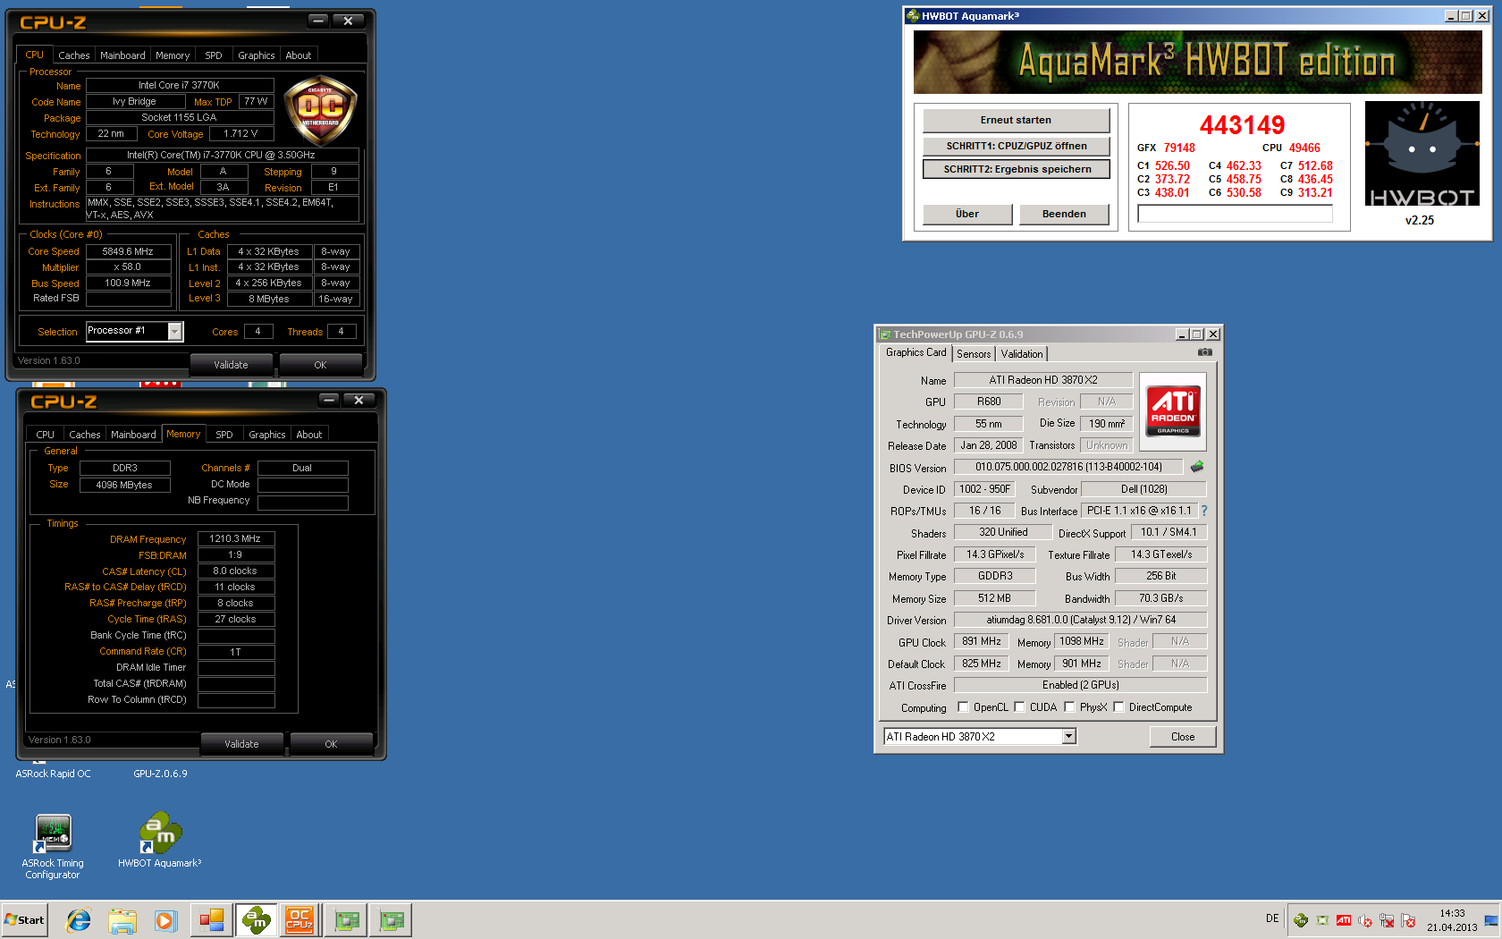Click OK in the top CPU-Z window
Image resolution: width=1502 pixels, height=939 pixels.
(320, 365)
